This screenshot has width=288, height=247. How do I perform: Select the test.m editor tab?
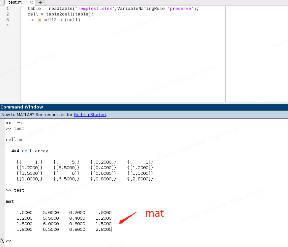click(15, 2)
